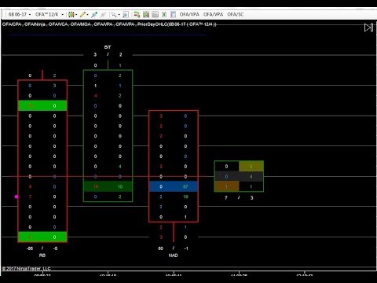Click the red "14" value

(96, 186)
